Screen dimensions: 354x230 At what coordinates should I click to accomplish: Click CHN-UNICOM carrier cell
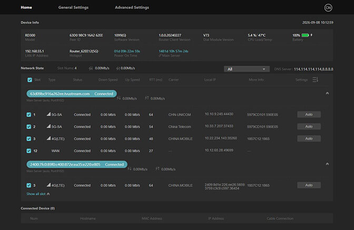point(180,114)
